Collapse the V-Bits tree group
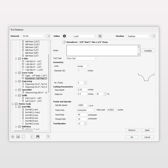 pos(16,58)
